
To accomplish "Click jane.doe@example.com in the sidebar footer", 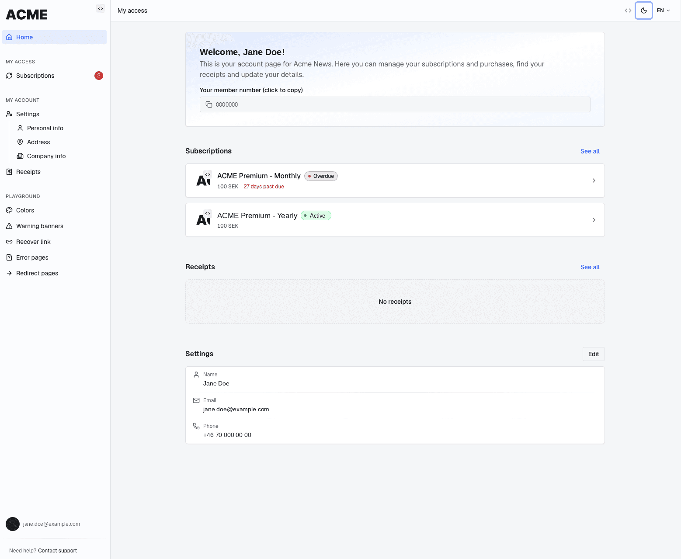I will point(52,524).
